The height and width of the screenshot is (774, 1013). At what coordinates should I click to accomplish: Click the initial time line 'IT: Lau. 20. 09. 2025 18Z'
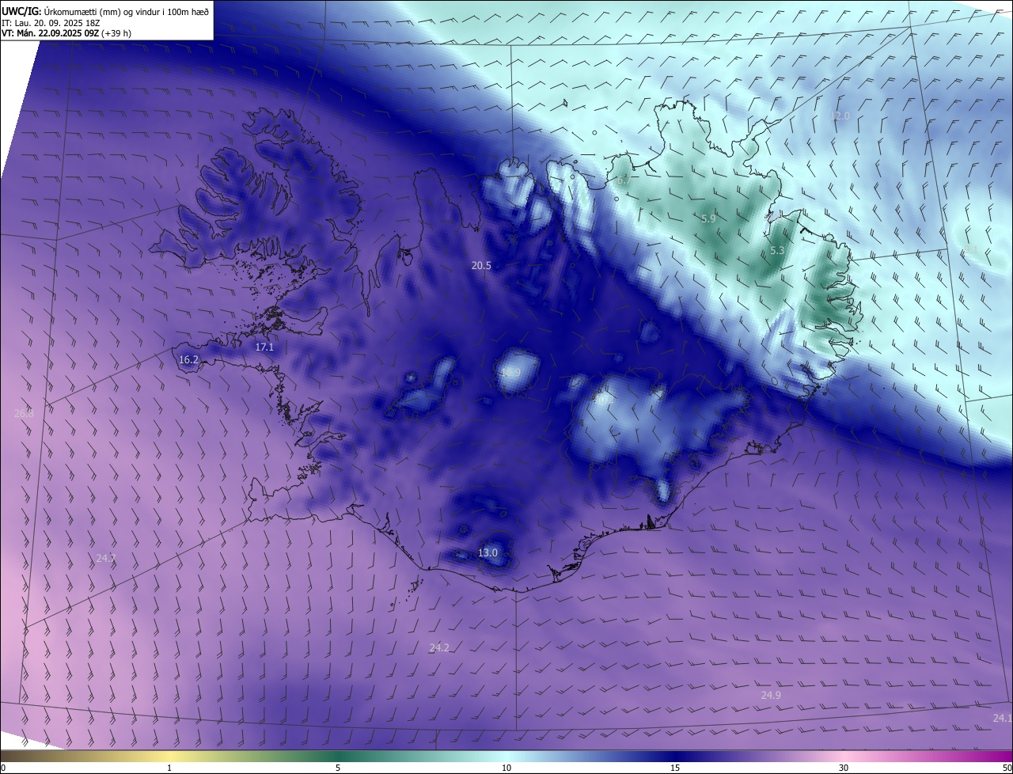[x=51, y=23]
